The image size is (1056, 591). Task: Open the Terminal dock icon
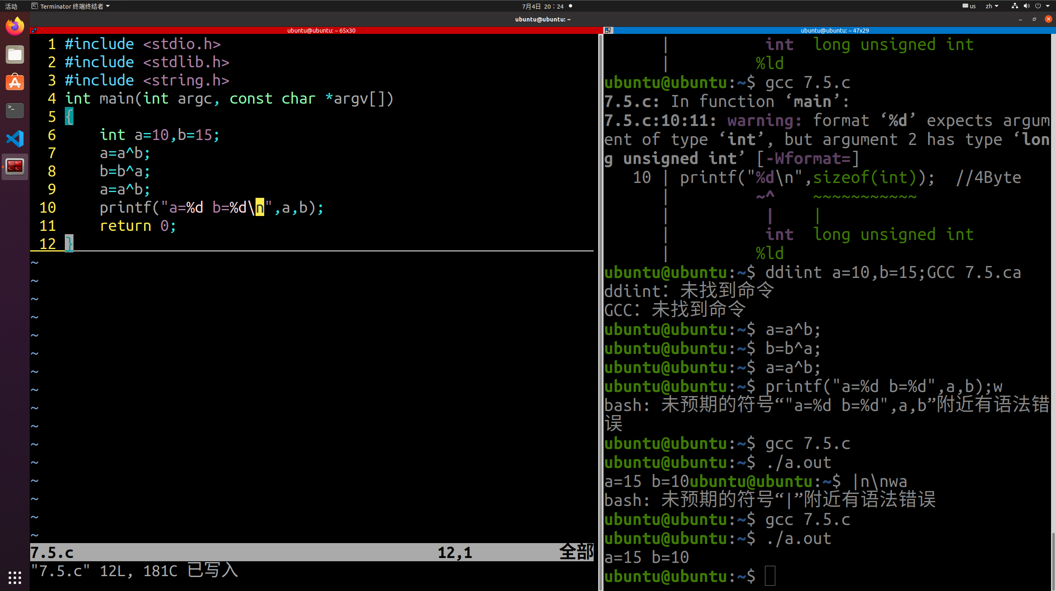pyautogui.click(x=15, y=110)
